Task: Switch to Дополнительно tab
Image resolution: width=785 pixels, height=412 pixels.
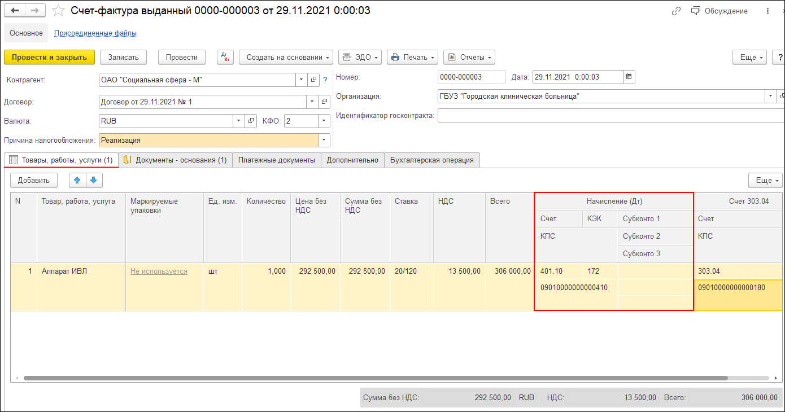Action: tap(352, 160)
